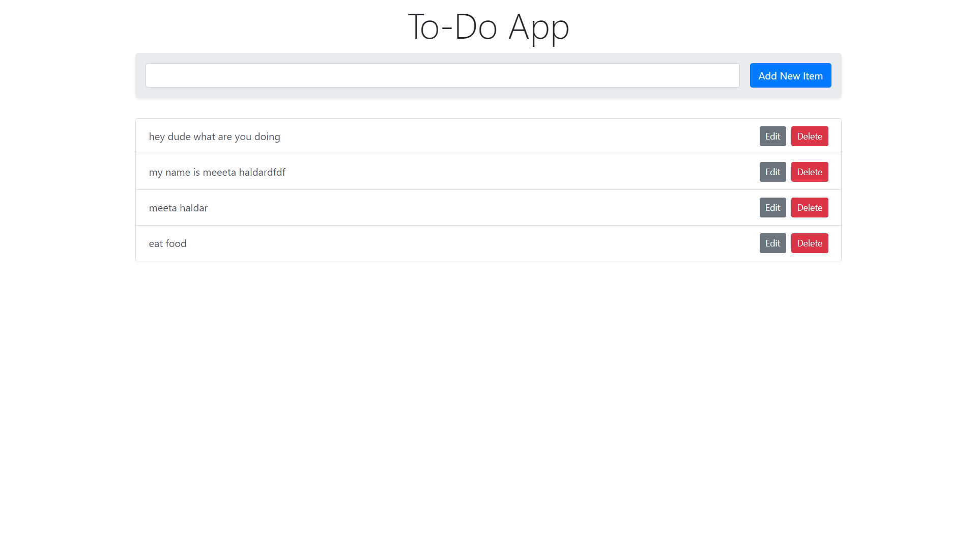Delete the 'meeta haldar' item
Viewport: 977px width, 550px height.
point(809,208)
